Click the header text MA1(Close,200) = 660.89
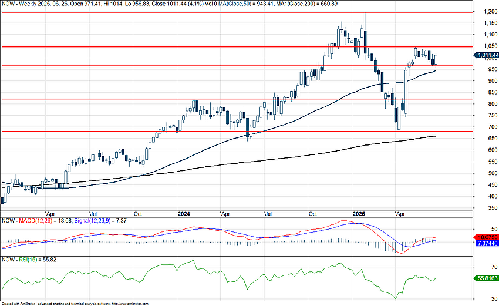The image size is (499, 306). tap(308, 4)
